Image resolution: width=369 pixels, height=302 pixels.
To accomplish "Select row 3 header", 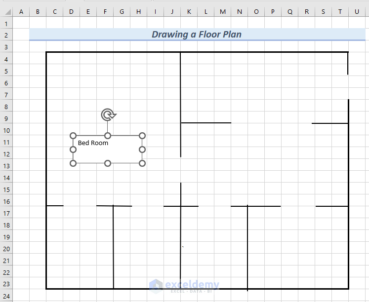I will [x=6, y=47].
